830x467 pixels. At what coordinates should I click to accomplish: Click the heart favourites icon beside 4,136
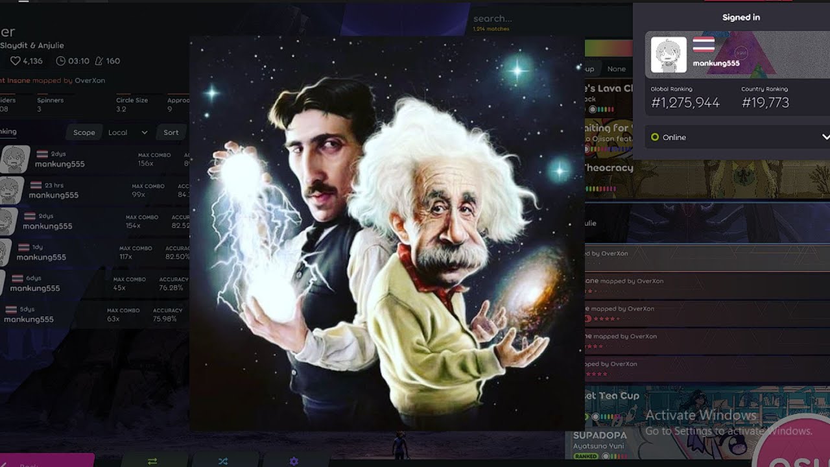[16, 61]
